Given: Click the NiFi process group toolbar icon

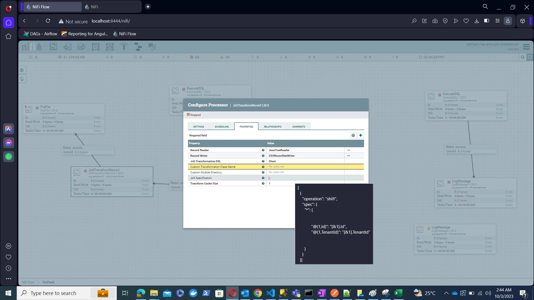Looking at the screenshot, I should click(x=96, y=46).
